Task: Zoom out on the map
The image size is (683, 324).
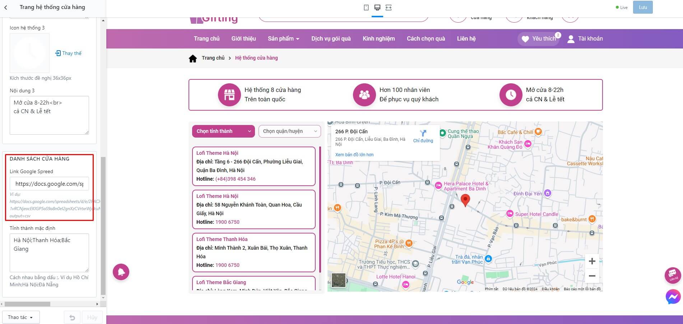Action: pyautogui.click(x=592, y=276)
